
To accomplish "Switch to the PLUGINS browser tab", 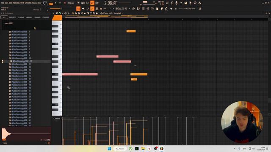I will 21,17.
